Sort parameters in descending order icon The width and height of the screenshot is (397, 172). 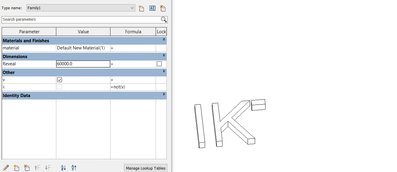click(x=74, y=168)
